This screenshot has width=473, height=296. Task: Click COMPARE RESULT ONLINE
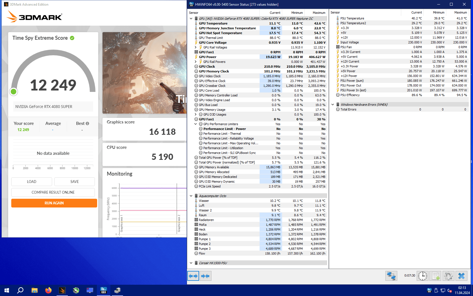[53, 192]
